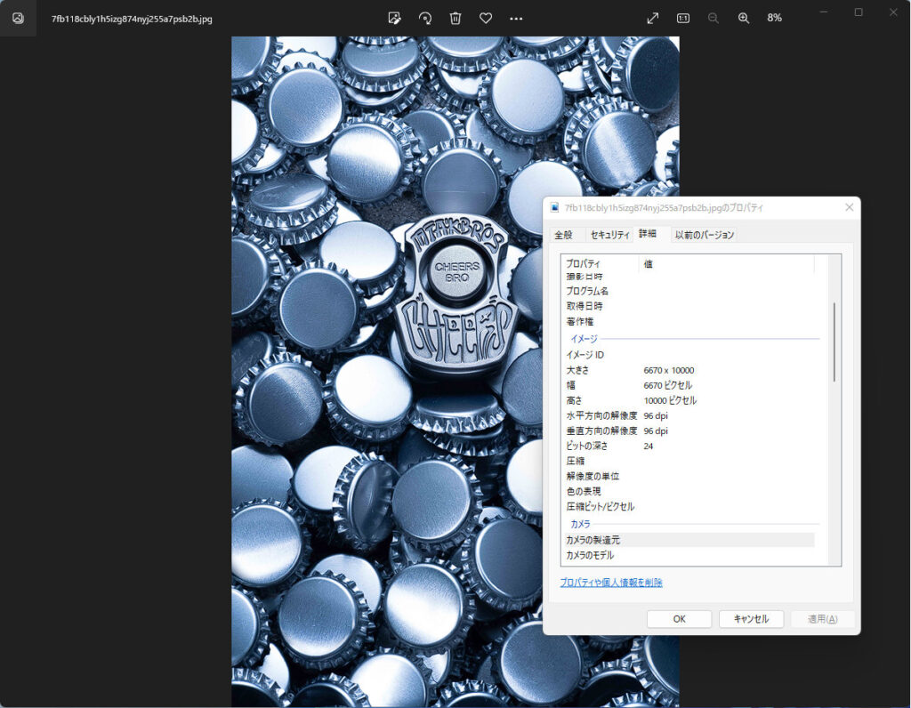Select the 圧縮ビット/ピクセル row
This screenshot has height=708, width=911.
pos(689,506)
